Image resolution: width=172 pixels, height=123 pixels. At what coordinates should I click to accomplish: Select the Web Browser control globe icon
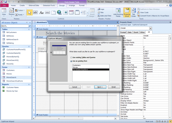click(x=59, y=12)
